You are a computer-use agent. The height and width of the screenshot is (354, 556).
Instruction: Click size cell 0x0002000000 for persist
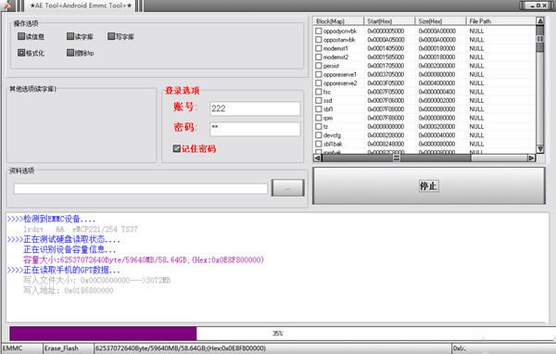pos(436,66)
